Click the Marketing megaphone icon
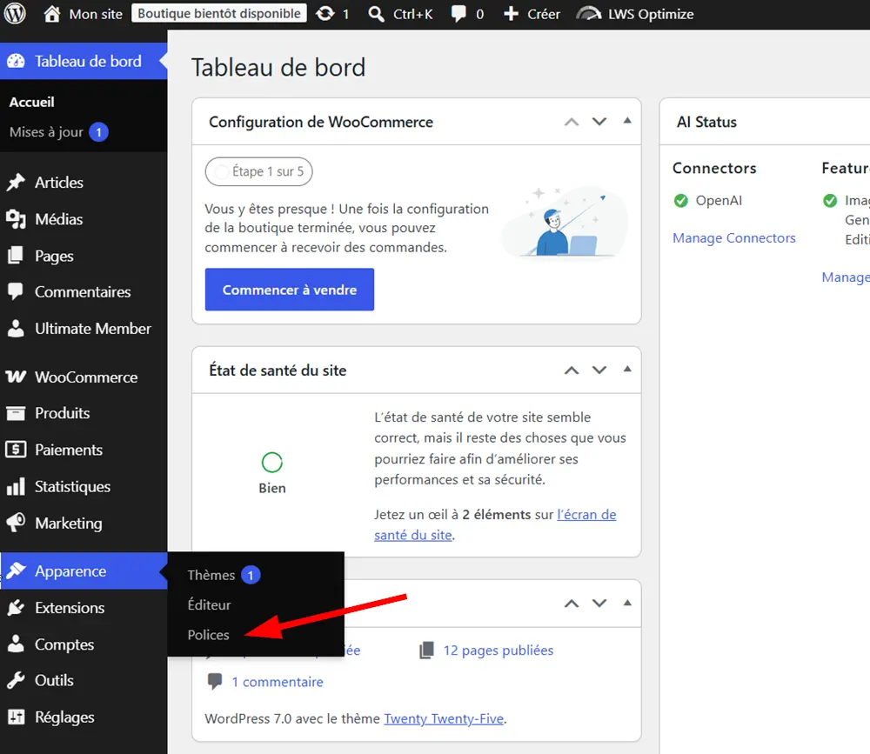 (x=16, y=523)
